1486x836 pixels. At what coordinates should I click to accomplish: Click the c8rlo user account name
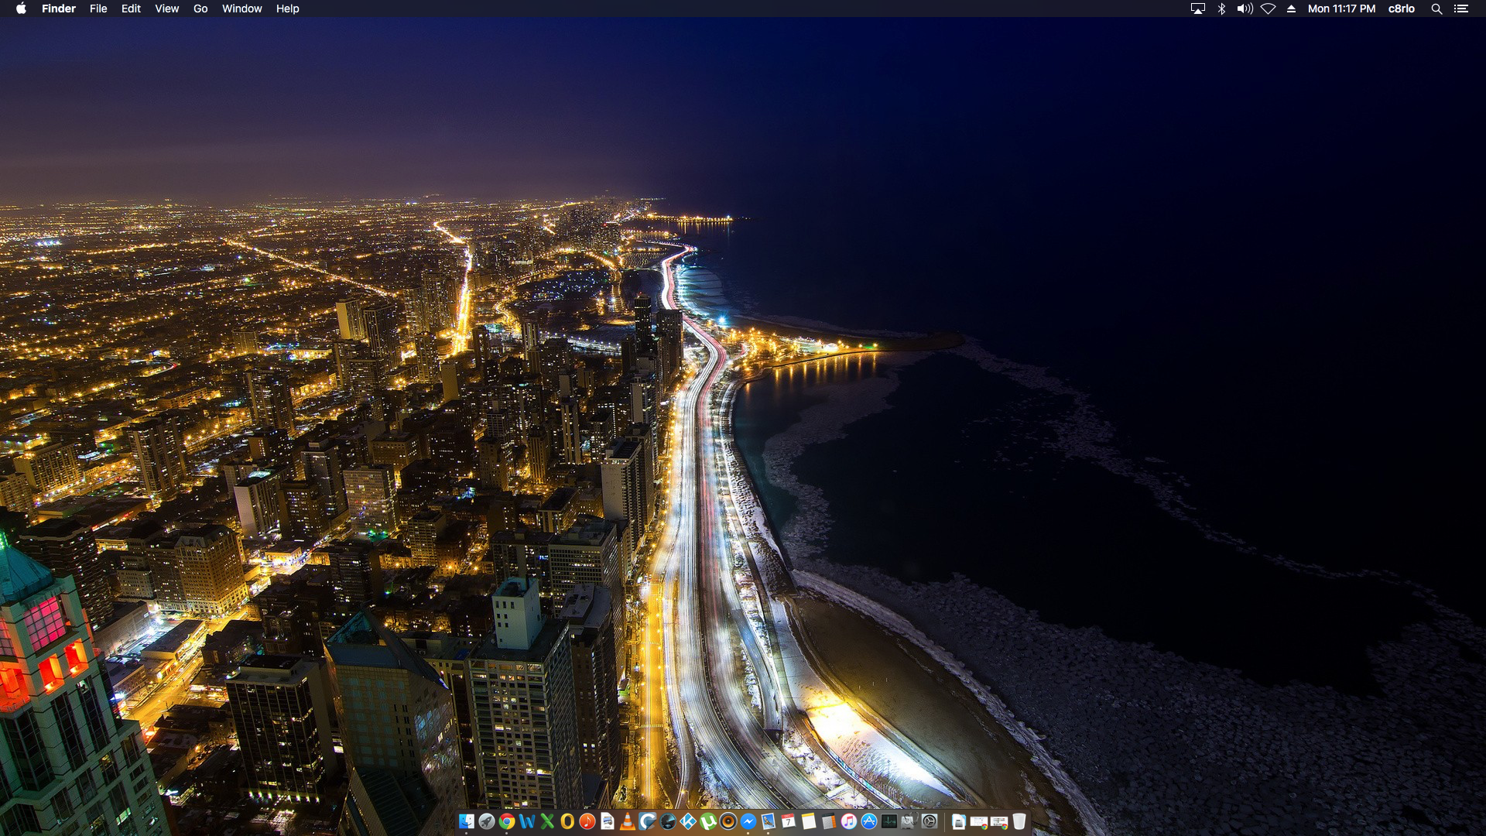[1401, 9]
